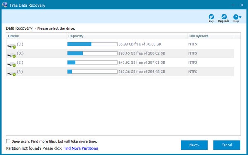Select '35.99 GB free of 70.00 GB' text
Screen dimensions: 248x155
(140, 44)
